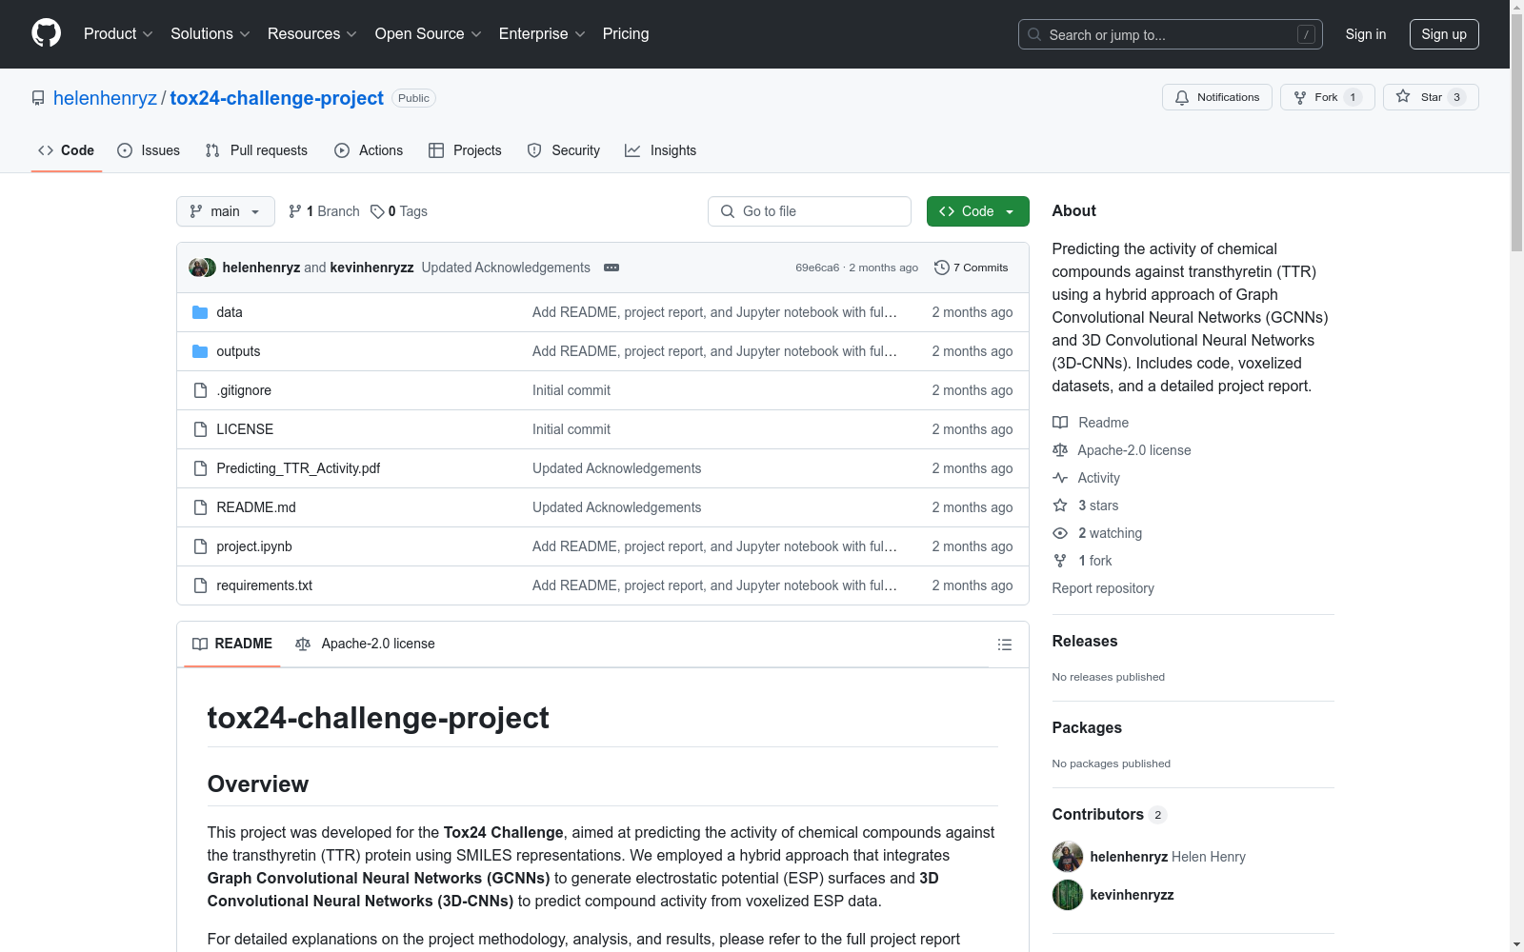Open the Insights tab
1524x952 pixels.
660,150
